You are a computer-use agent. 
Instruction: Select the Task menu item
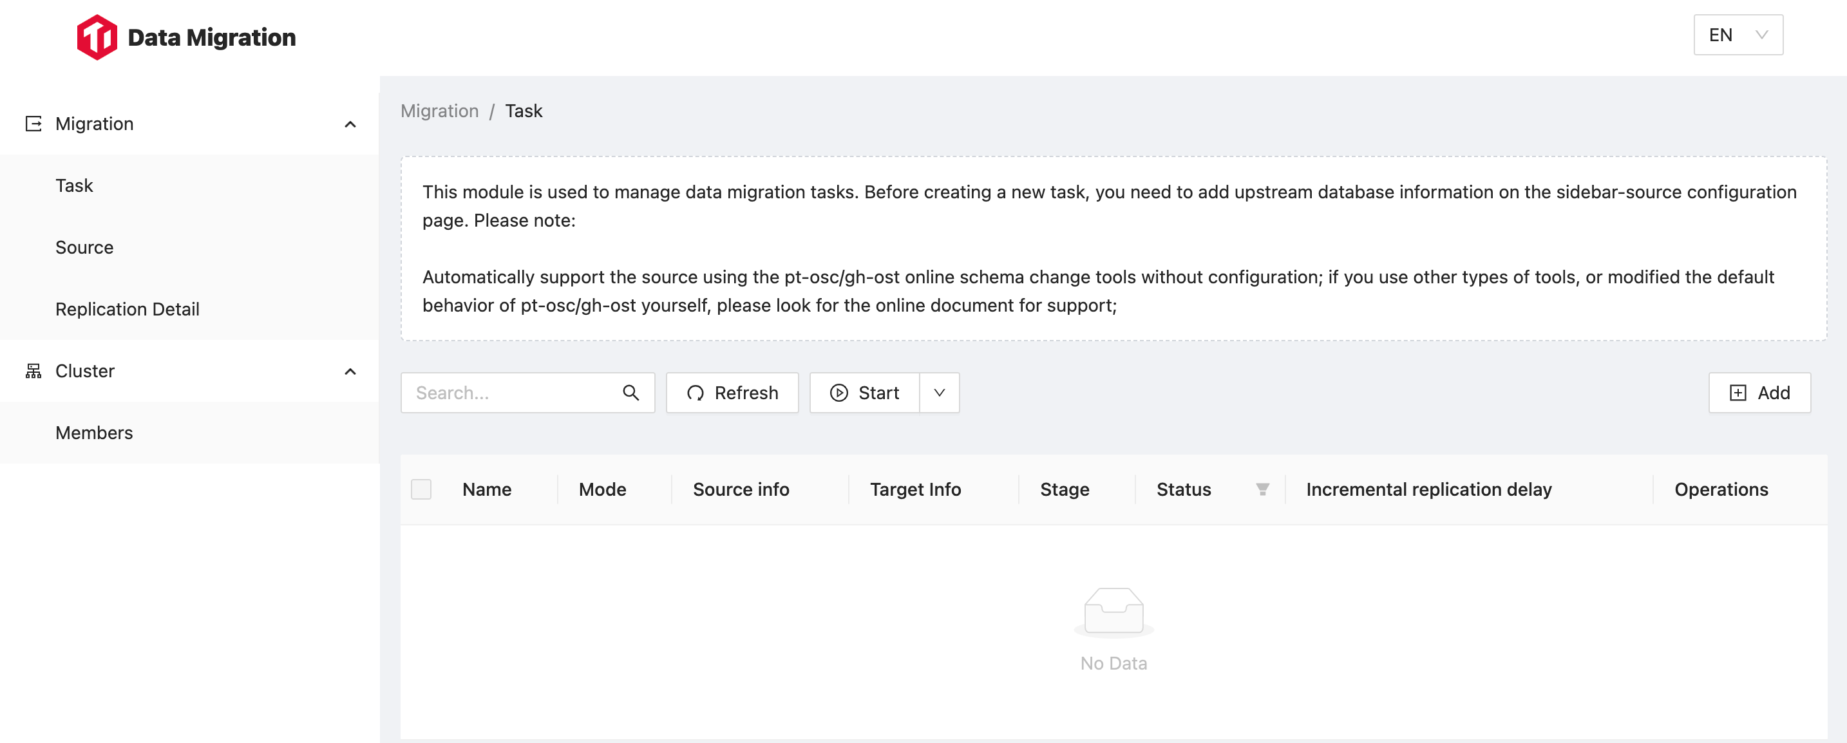(75, 185)
